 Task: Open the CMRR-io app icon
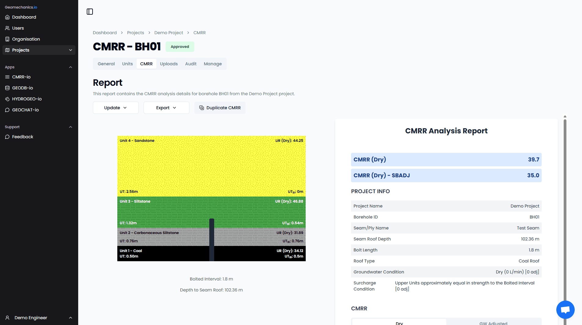point(7,77)
